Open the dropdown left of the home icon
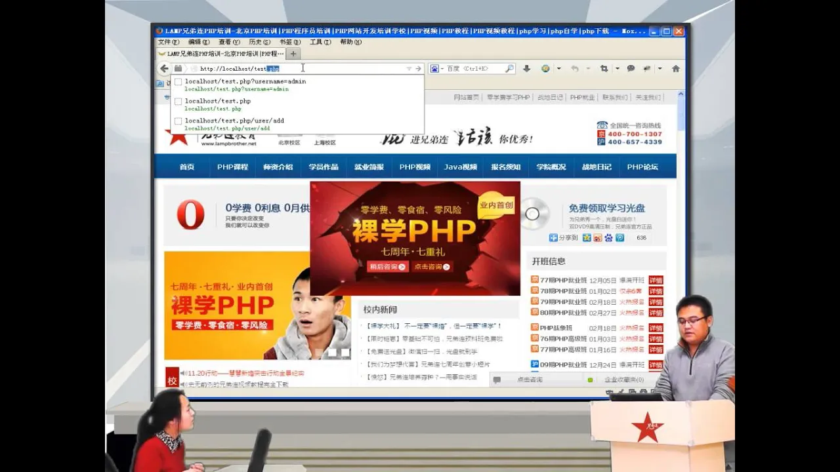 pos(660,68)
